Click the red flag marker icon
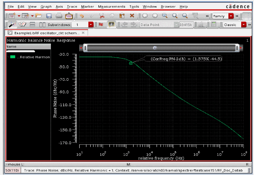The height and width of the screenshot is (175, 254). (101, 24)
